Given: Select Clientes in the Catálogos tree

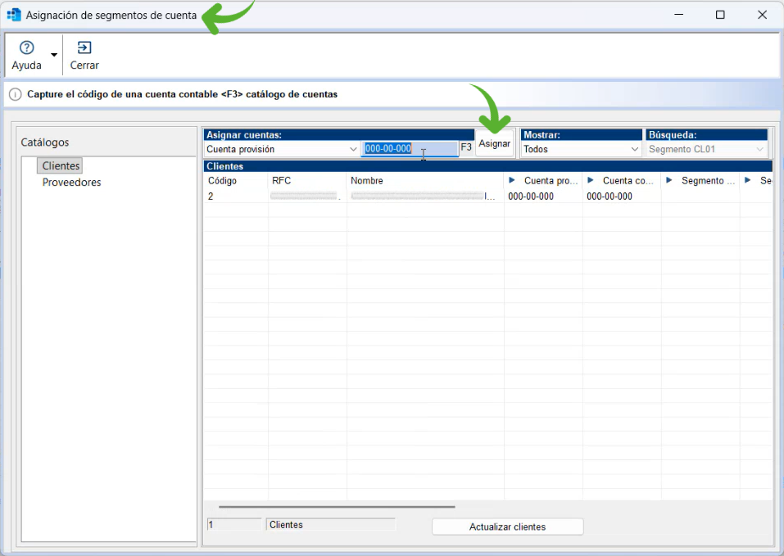Looking at the screenshot, I should click(x=61, y=165).
